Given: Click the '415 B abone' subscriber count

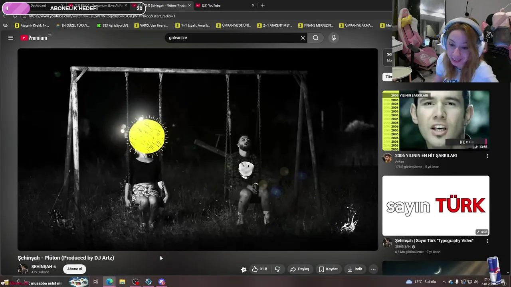Looking at the screenshot, I should pyautogui.click(x=40, y=272).
